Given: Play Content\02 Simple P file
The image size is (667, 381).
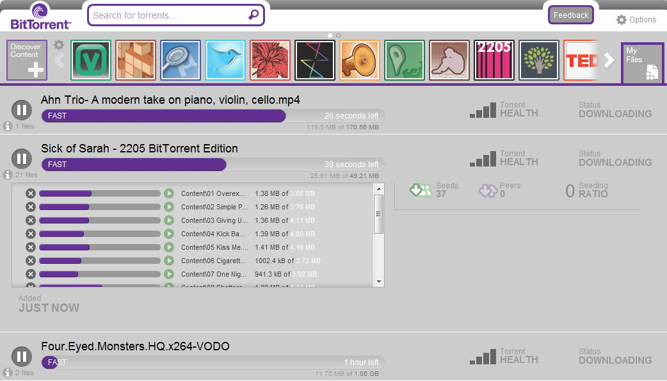Looking at the screenshot, I should [169, 207].
